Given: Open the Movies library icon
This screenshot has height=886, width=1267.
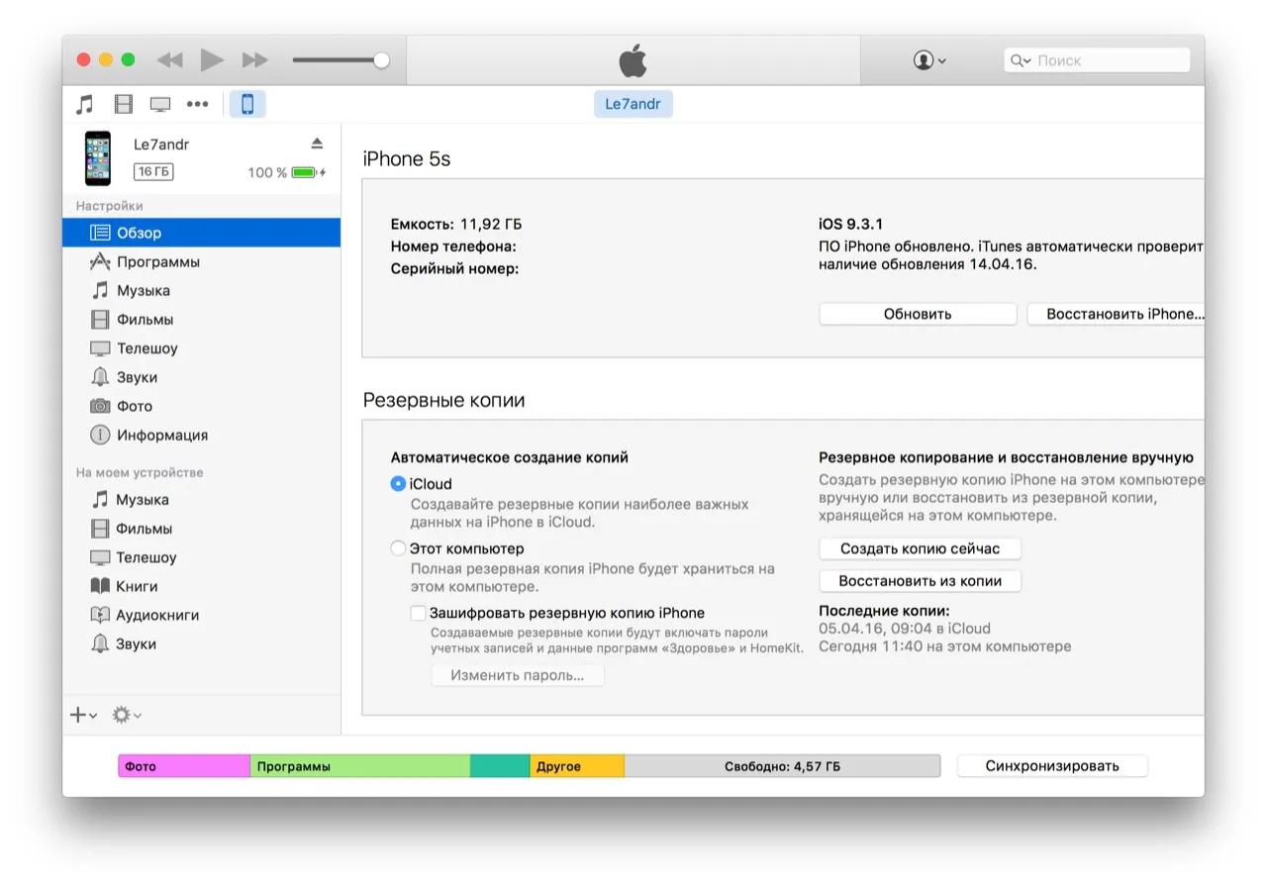Looking at the screenshot, I should [123, 104].
